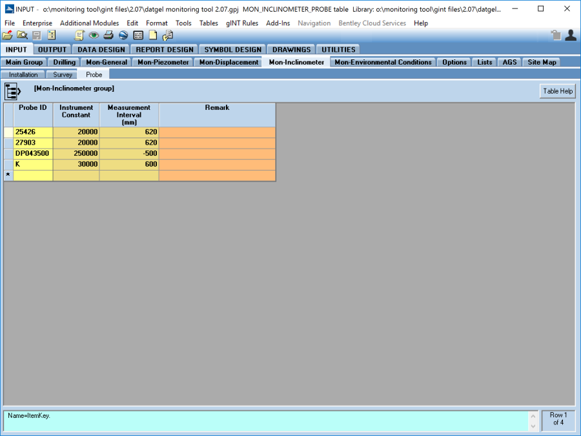This screenshot has width=581, height=436.
Task: Click the open project folder icon
Action: pos(8,36)
